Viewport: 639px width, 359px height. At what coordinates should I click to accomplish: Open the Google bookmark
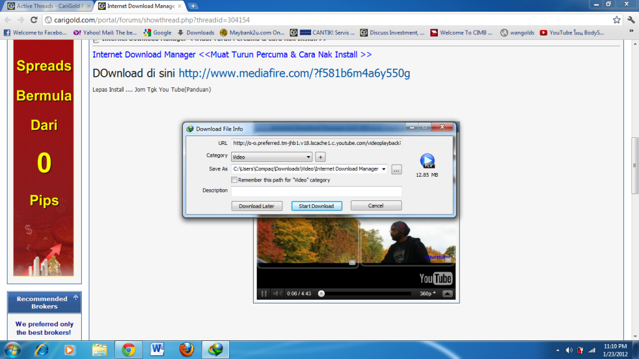[x=157, y=32]
